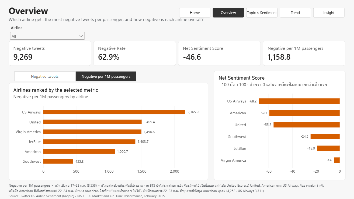Click the 'Negative per 1M passengers by airline' subtitle

(x=51, y=97)
